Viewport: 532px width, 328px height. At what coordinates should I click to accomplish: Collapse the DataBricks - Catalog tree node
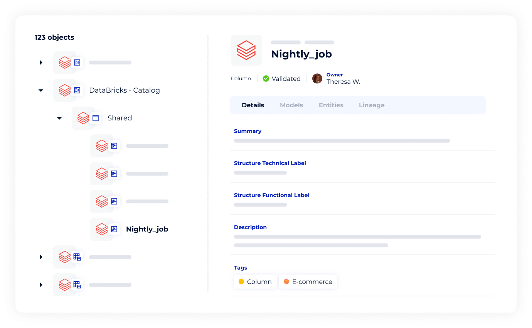pos(41,90)
